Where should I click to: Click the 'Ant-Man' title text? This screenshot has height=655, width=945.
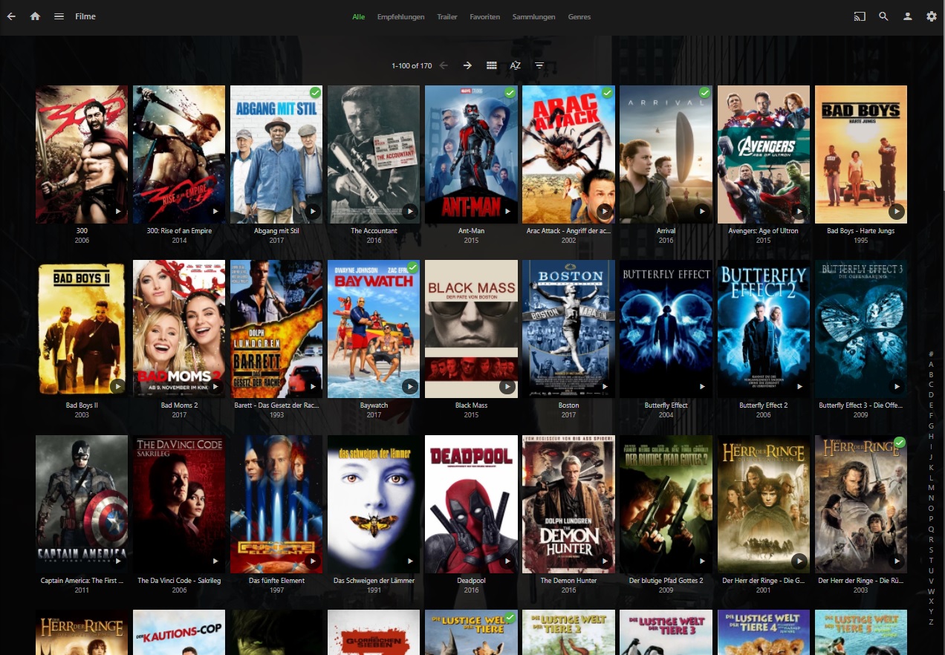(x=471, y=231)
